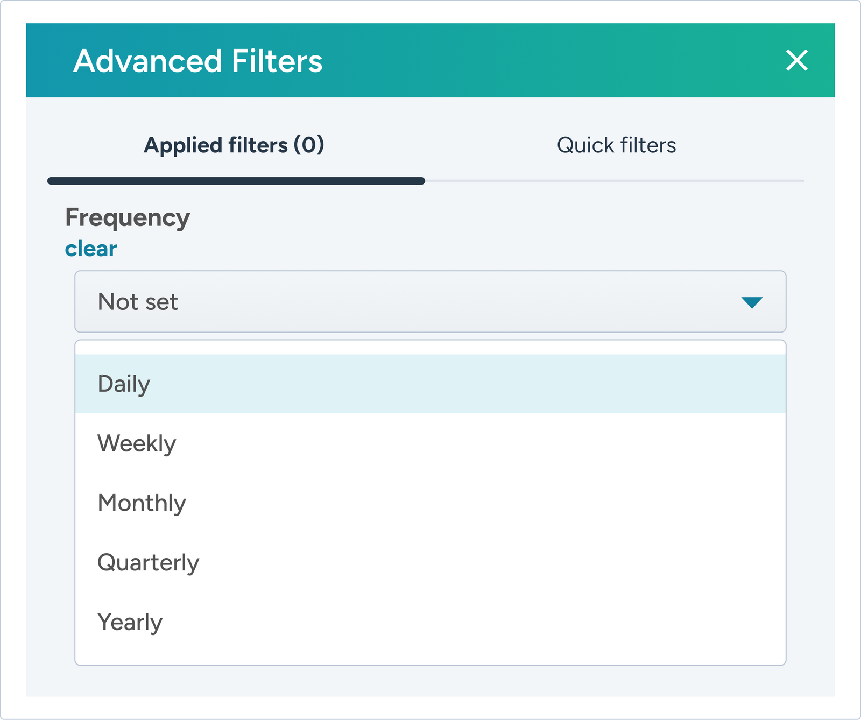Close the Advanced Filters dialog
The width and height of the screenshot is (861, 720).
pos(796,60)
